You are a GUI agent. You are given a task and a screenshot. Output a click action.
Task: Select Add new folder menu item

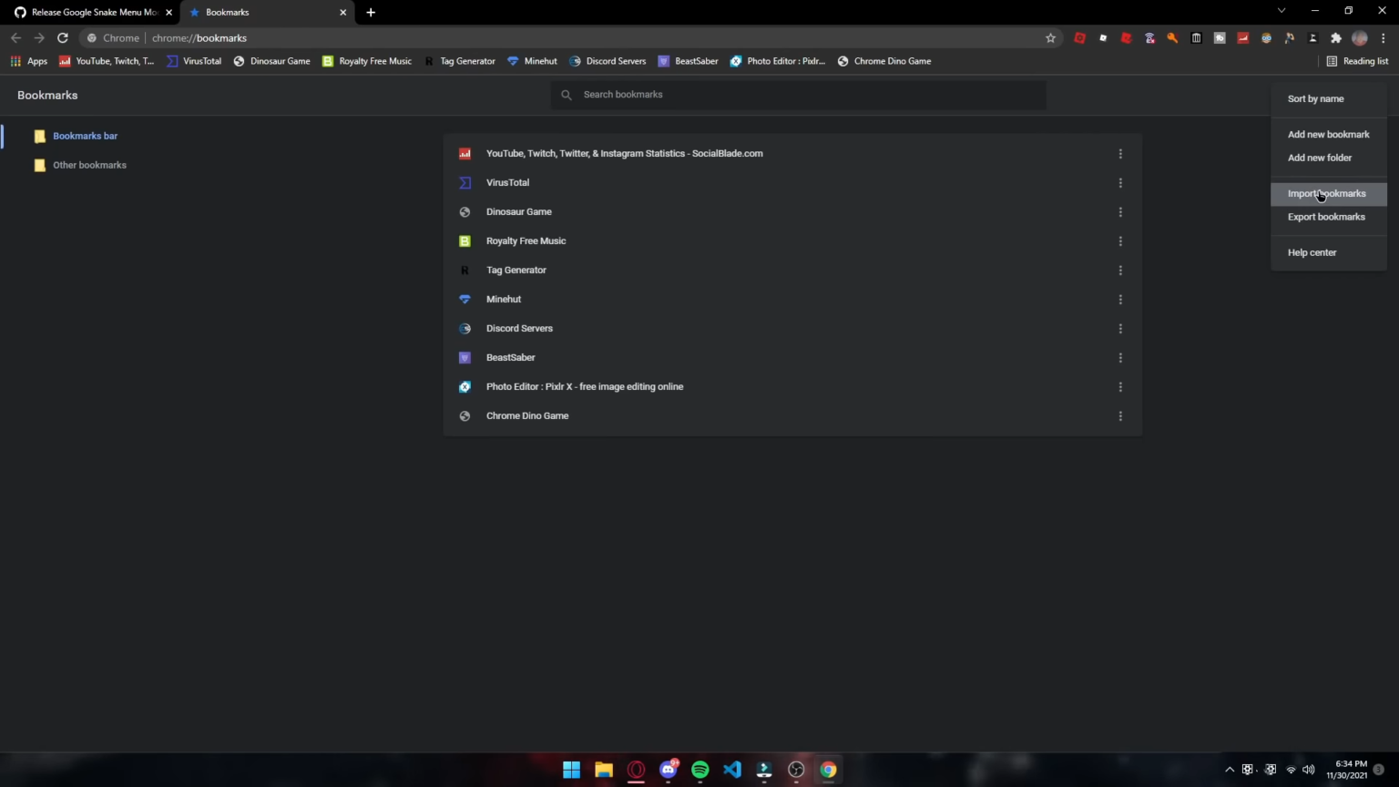tap(1329, 158)
